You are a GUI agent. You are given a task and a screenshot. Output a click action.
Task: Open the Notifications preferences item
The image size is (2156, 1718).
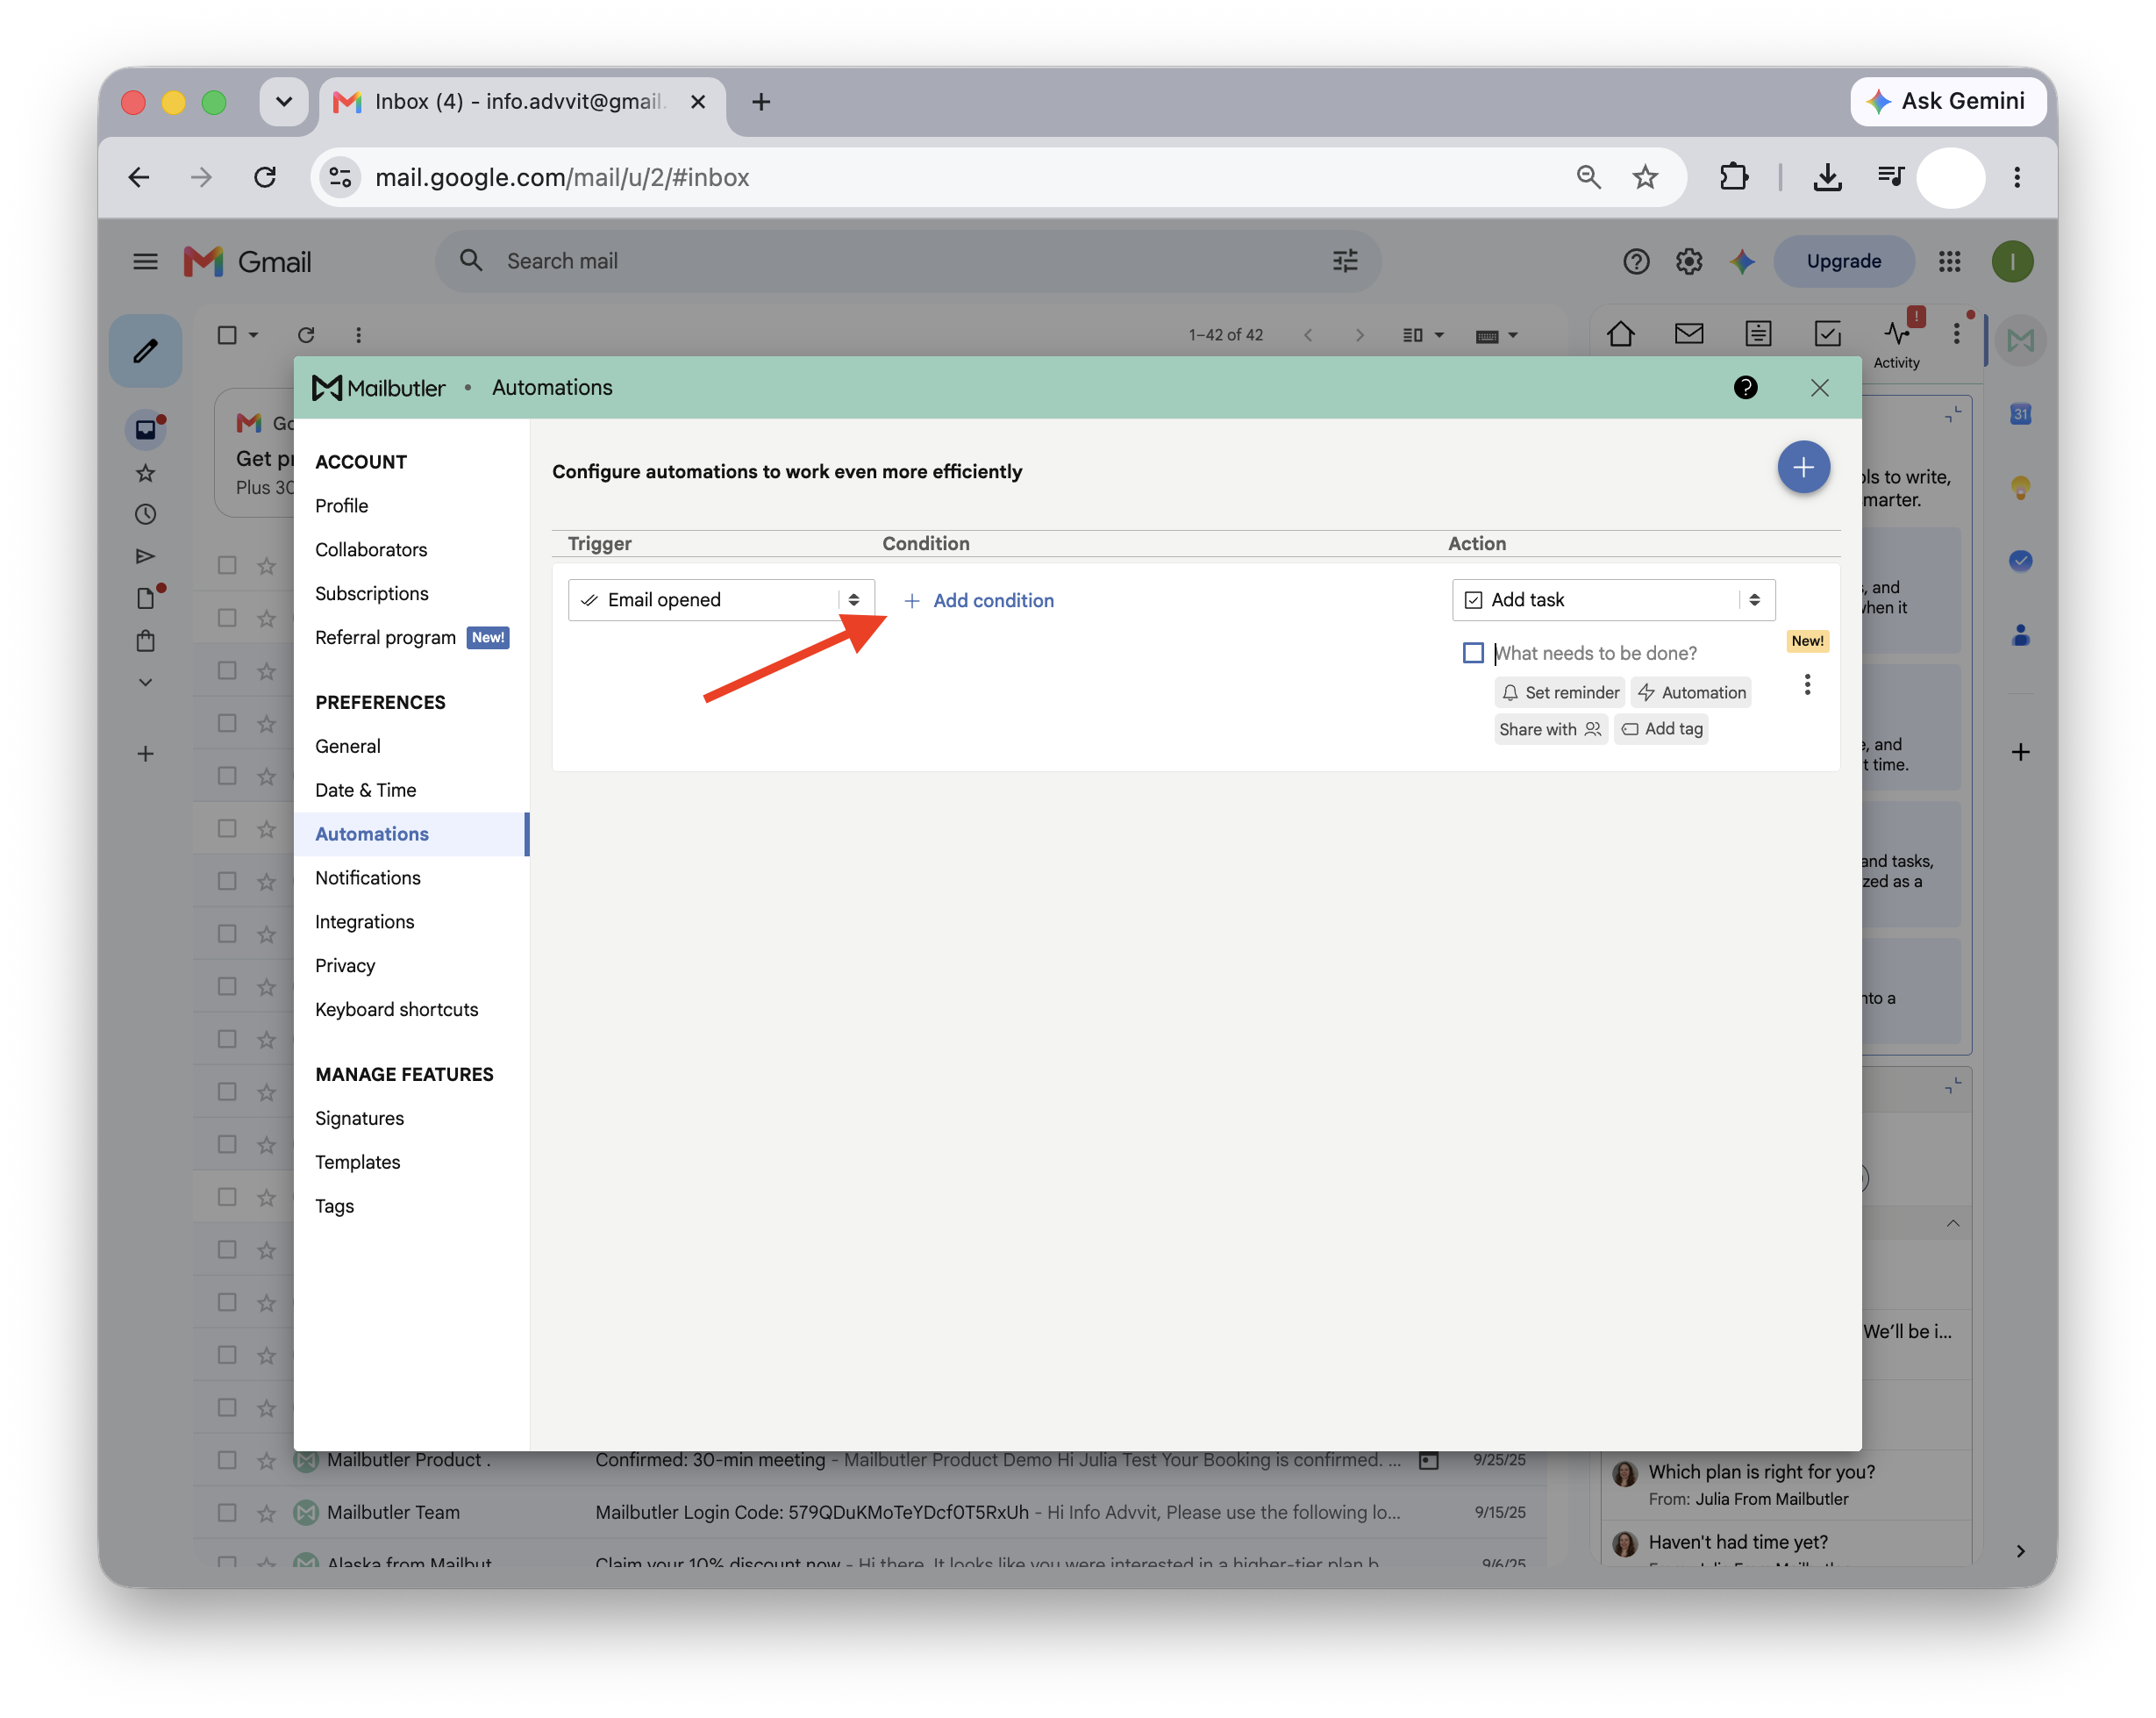tap(367, 877)
